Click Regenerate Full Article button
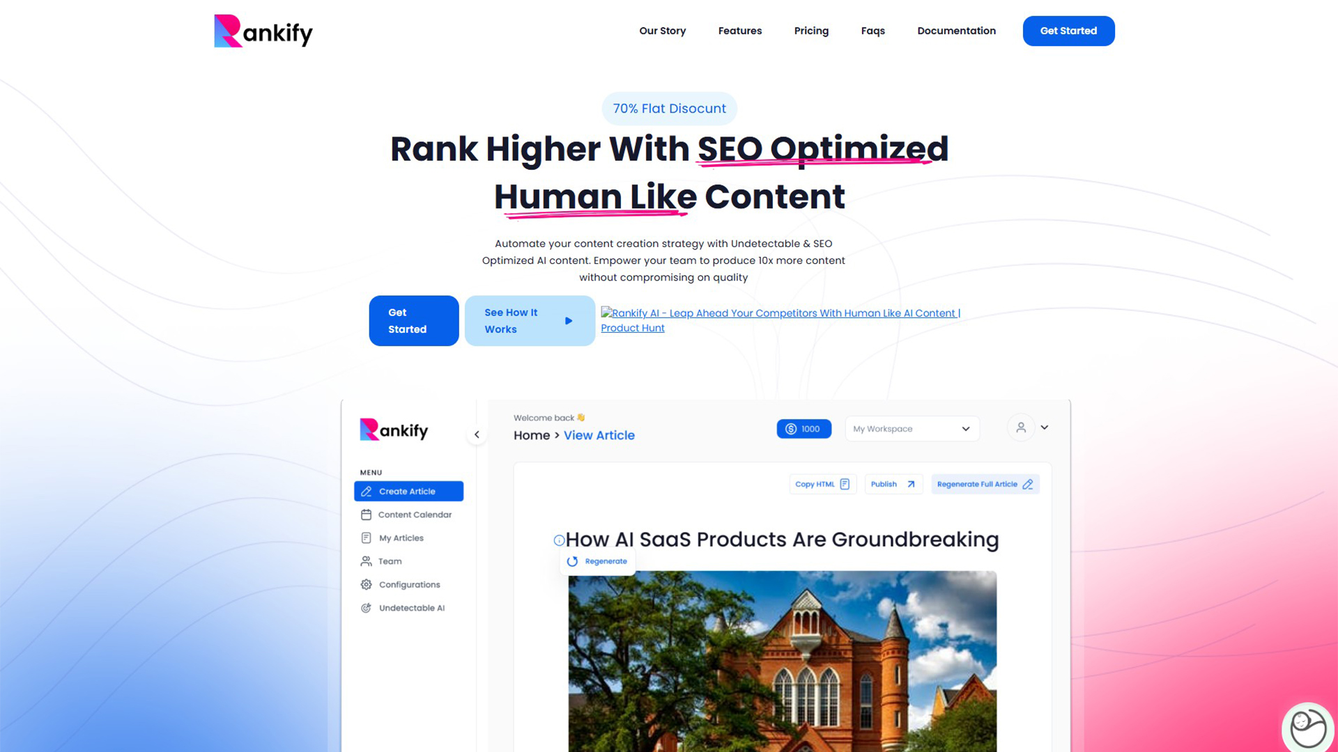Viewport: 1338px width, 752px height. pyautogui.click(x=985, y=484)
